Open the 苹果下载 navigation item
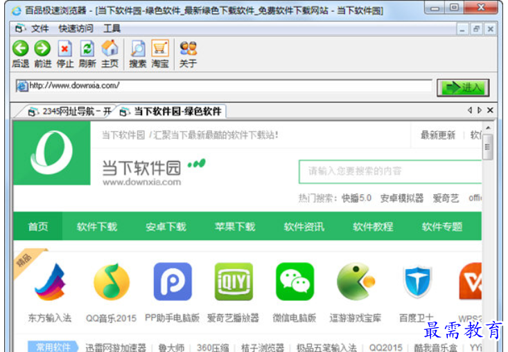Viewport: 508px width, 352px height. coord(235,227)
